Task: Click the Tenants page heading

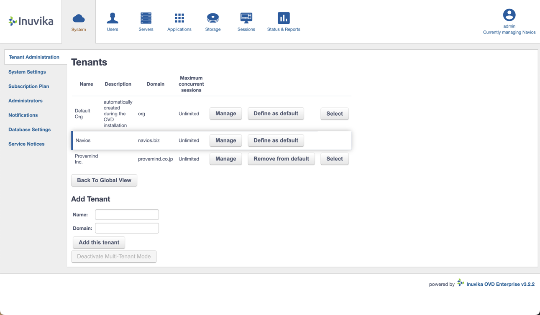Action: click(x=89, y=62)
